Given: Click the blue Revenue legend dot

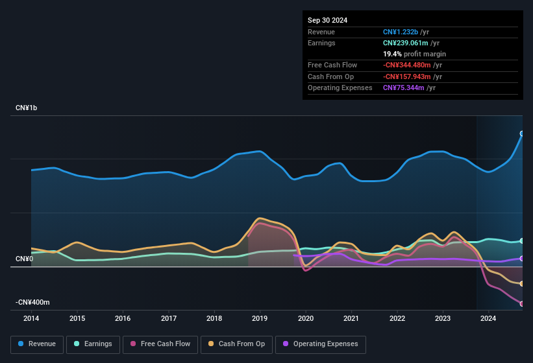Looking at the screenshot, I should pyautogui.click(x=21, y=344).
